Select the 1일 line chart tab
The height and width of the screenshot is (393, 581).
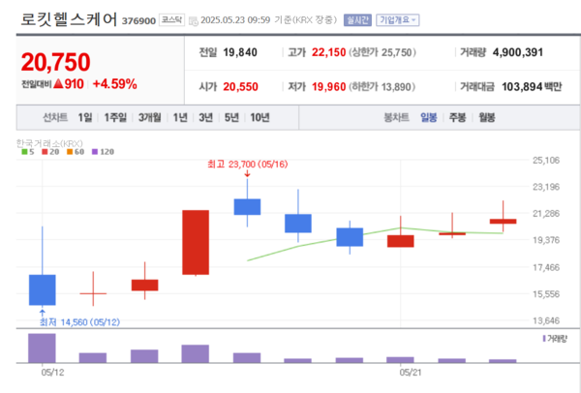point(85,117)
